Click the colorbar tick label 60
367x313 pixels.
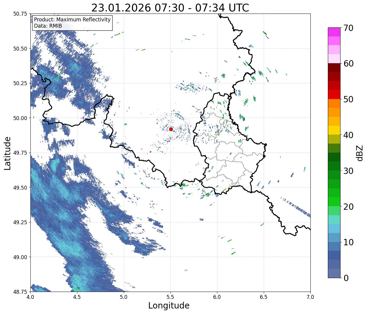pyautogui.click(x=348, y=64)
